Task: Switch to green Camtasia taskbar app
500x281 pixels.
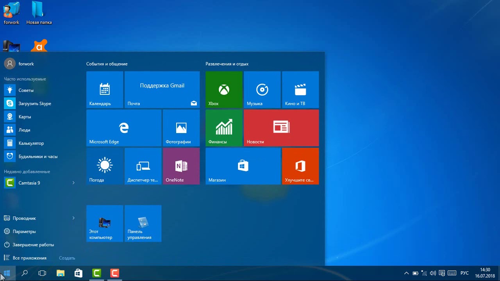Action: tap(96, 273)
